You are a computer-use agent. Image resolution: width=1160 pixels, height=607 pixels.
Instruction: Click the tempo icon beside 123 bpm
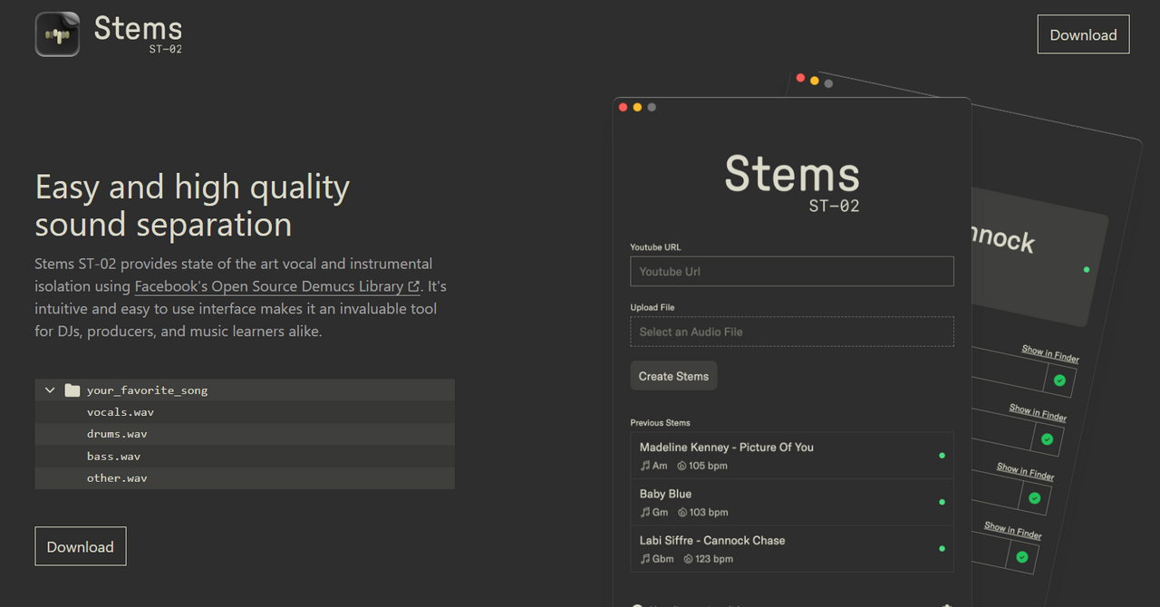pos(689,559)
